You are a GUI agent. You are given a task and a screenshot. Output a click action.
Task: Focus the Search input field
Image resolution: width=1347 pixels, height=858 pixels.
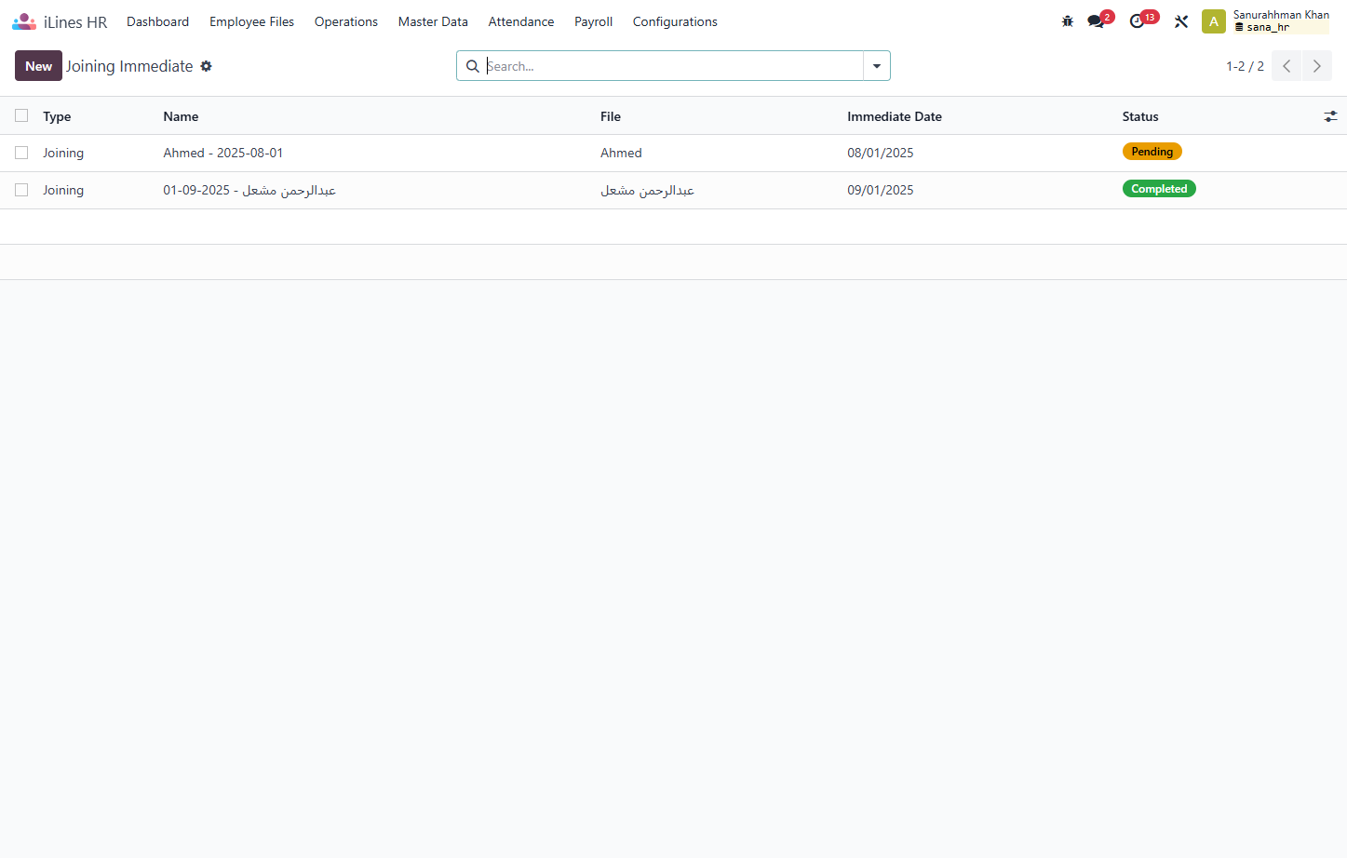coord(673,66)
